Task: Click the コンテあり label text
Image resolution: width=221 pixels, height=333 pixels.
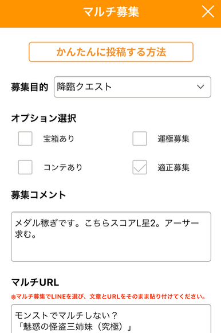Action: (x=63, y=167)
